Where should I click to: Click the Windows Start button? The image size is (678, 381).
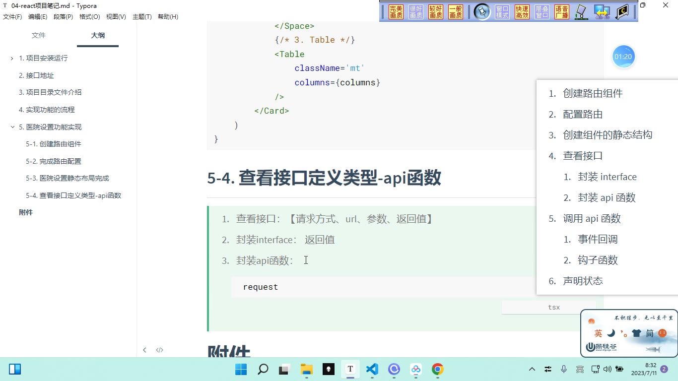coord(241,369)
